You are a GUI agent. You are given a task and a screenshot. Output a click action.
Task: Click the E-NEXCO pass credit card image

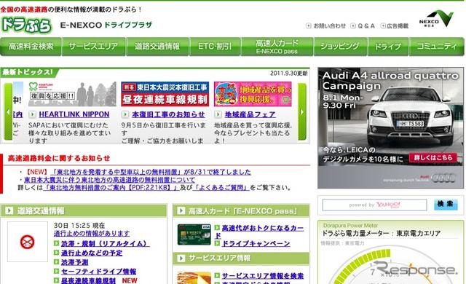(x=194, y=234)
